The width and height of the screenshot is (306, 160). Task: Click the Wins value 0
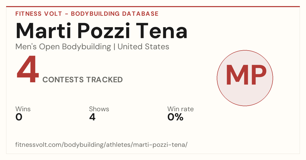(x=19, y=117)
